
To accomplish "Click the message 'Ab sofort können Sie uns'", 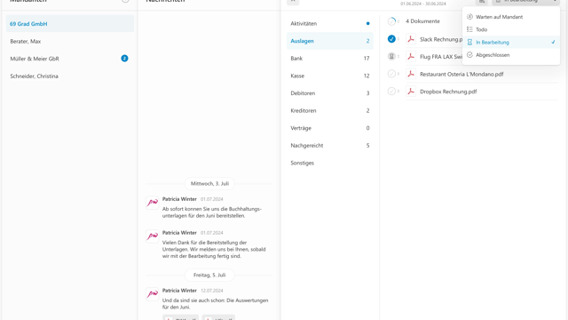I will pyautogui.click(x=212, y=212).
